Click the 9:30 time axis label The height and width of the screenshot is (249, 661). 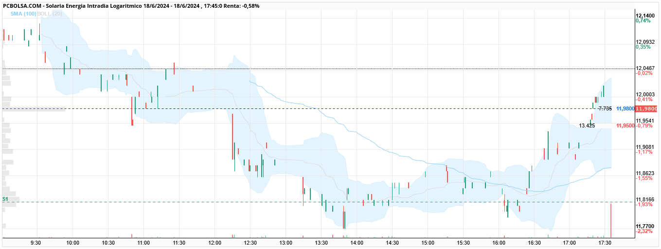[x=36, y=242]
